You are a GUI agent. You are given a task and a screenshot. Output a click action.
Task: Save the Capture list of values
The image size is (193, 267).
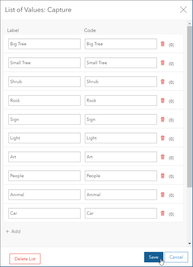pos(153,257)
